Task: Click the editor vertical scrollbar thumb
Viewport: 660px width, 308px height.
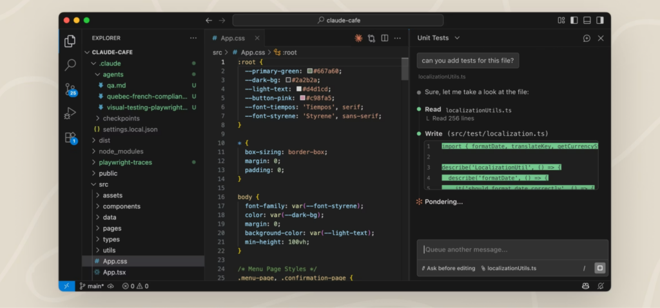Action: [x=405, y=69]
